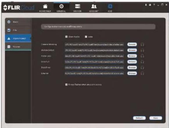Click the Alarm Prompt warning triangle icon
The width and height of the screenshot is (169, 128).
click(9, 38)
